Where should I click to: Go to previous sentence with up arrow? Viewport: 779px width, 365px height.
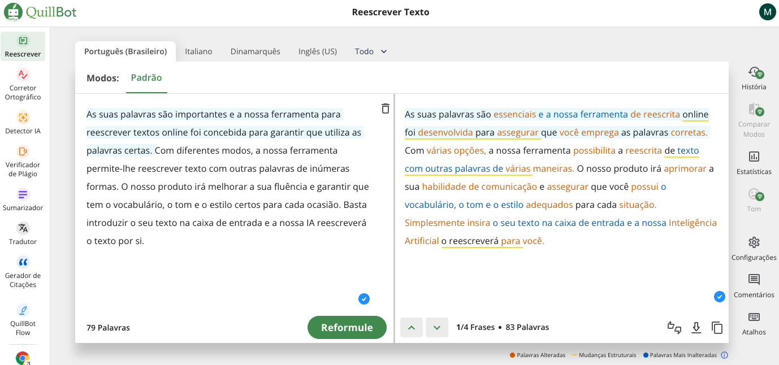tap(412, 328)
